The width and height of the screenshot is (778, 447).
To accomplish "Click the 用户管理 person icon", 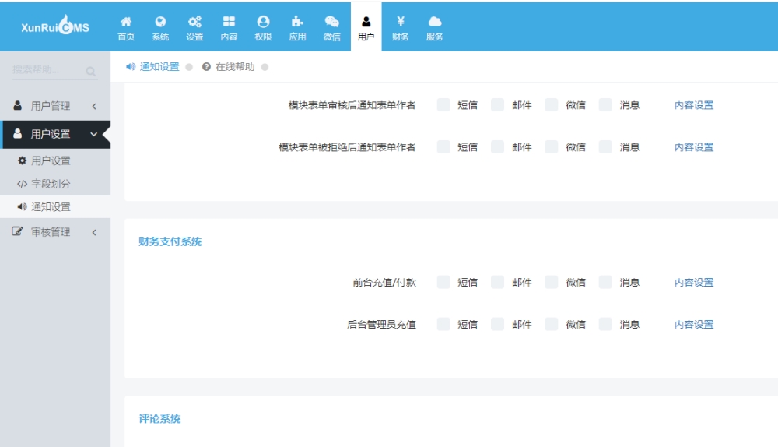I will (17, 105).
